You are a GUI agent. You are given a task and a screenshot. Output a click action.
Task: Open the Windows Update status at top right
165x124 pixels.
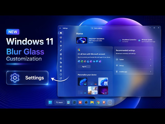point(147,41)
